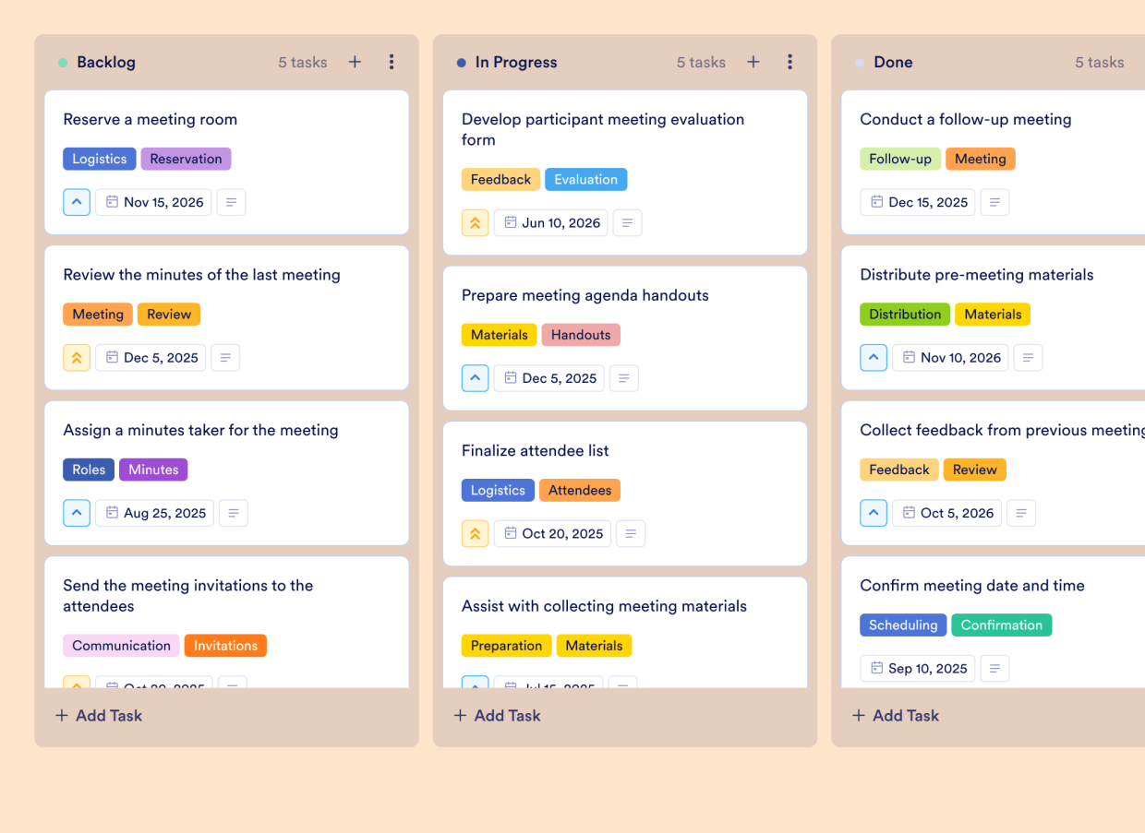1145x833 pixels.
Task: Click the plus icon in the Backlog column header
Action: tap(355, 62)
